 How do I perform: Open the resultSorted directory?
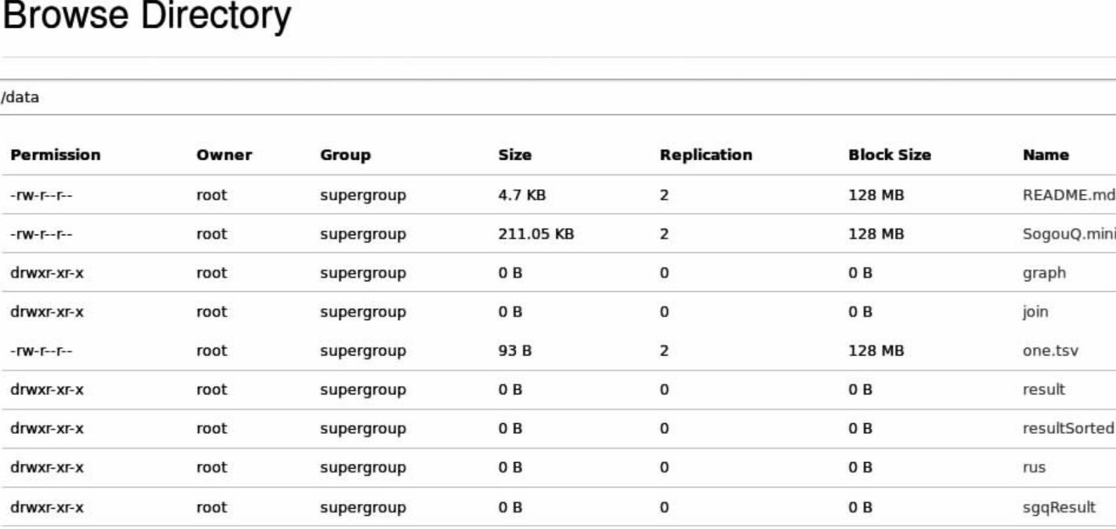click(x=1067, y=428)
